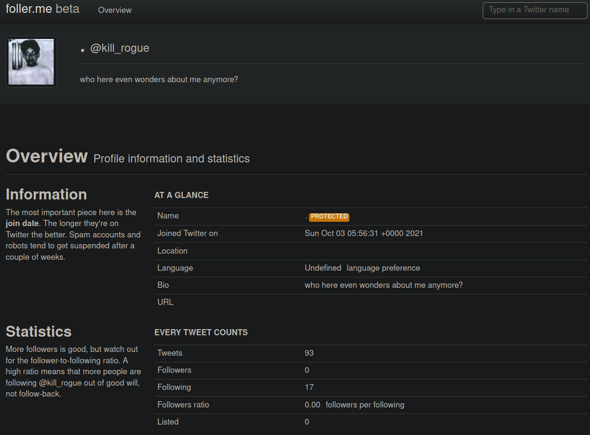
Task: Click the Bio row label in the table
Action: (x=163, y=285)
